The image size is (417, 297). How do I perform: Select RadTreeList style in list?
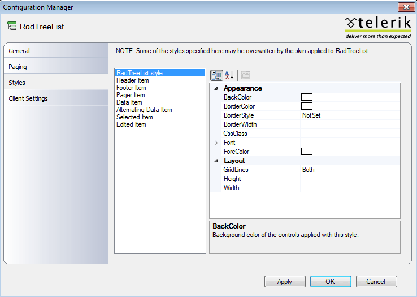click(x=160, y=73)
